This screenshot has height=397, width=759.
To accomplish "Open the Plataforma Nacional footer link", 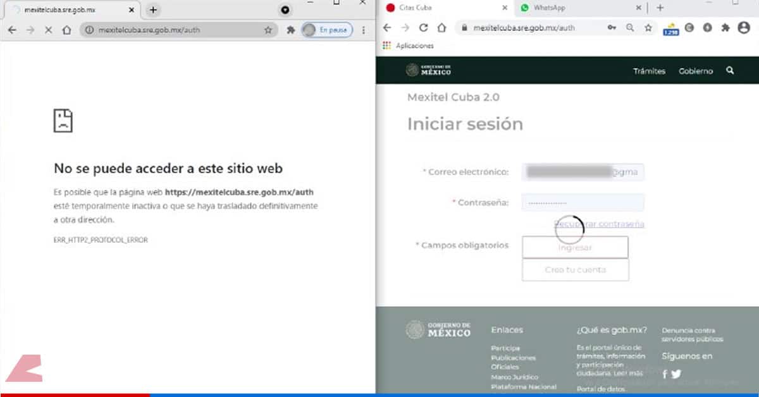I will [524, 386].
